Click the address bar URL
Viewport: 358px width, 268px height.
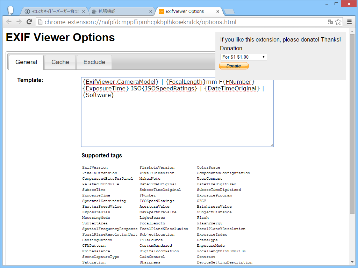141,22
